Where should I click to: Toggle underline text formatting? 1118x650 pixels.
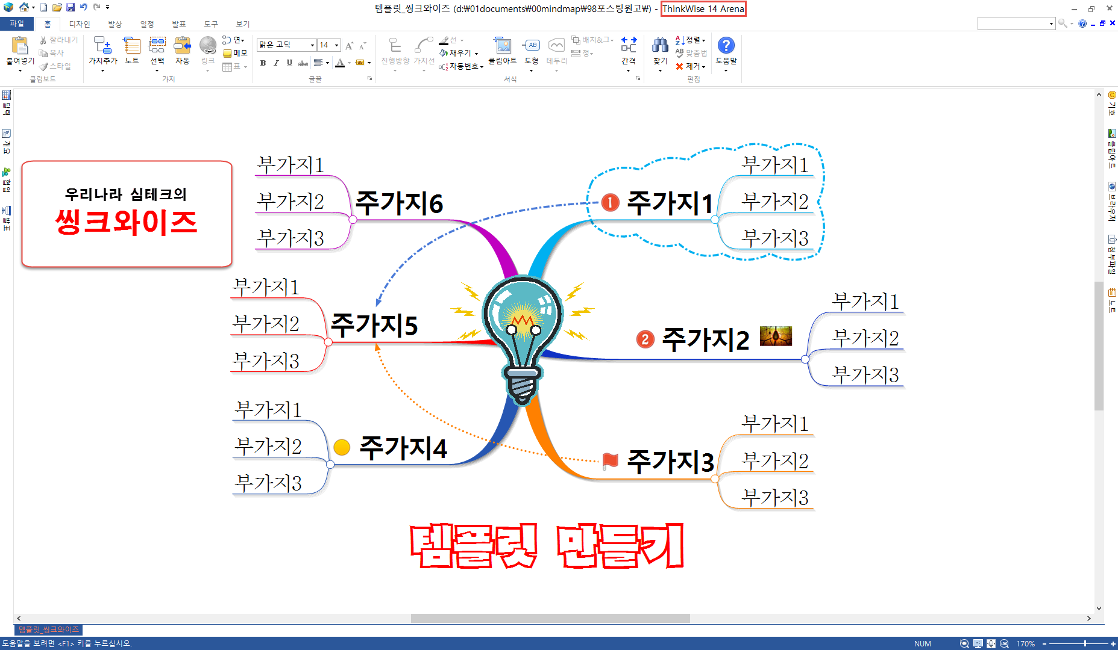coord(289,63)
